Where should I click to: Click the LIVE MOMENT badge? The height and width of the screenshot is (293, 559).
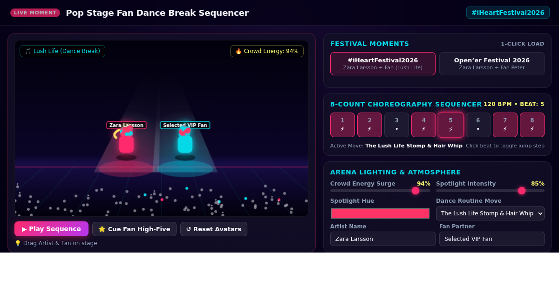point(35,13)
